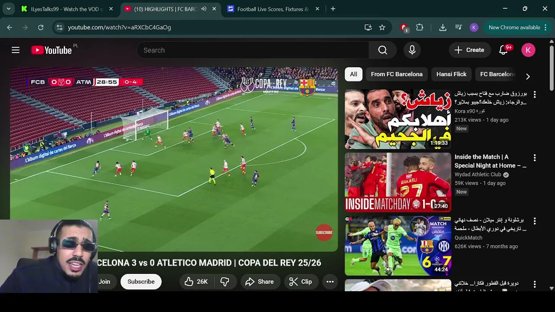Mute the audio indicator on Highlights tab
Screen dimensions: 555x312
(203, 9)
